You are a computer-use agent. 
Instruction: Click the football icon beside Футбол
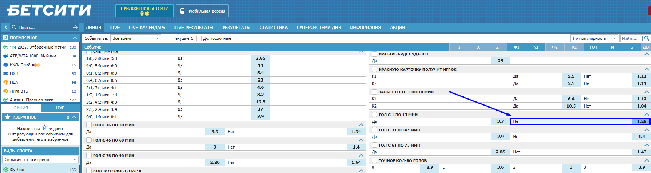[6, 170]
